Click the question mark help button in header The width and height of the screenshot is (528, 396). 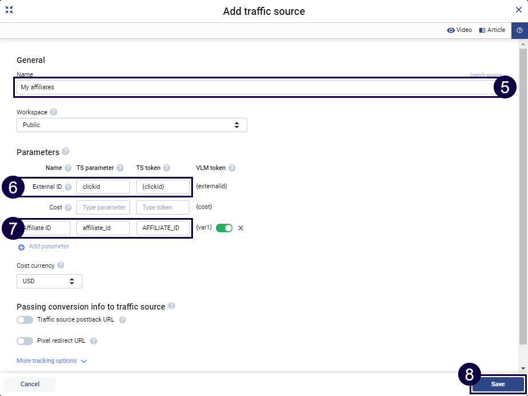[x=519, y=30]
